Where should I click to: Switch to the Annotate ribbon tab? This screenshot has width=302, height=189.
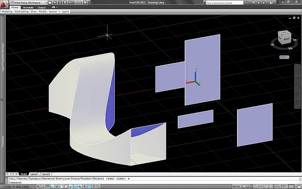coord(28,7)
